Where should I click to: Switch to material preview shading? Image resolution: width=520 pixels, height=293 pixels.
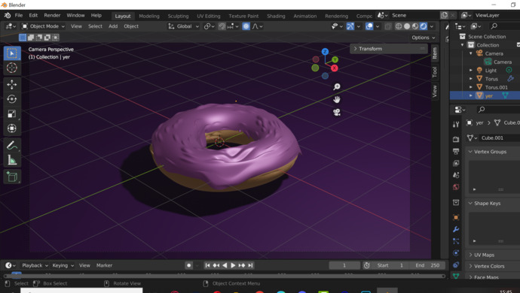415,26
